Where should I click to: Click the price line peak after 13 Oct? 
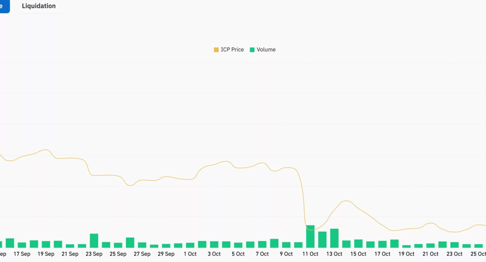tap(347, 201)
